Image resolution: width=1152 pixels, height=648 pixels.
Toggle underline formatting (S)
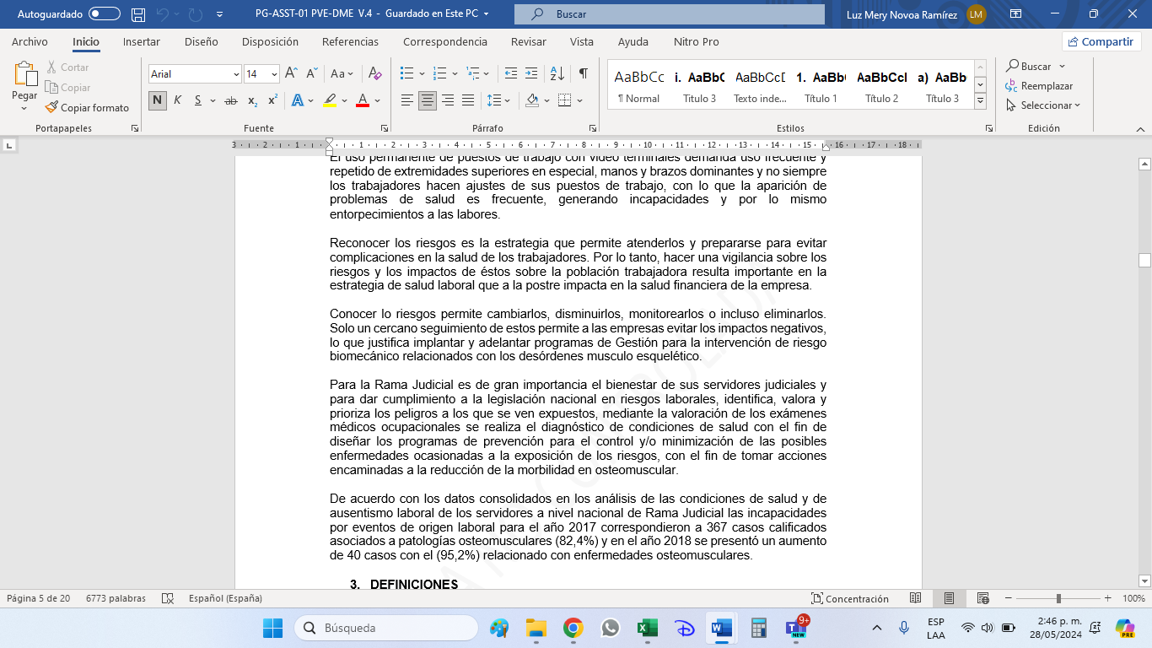(x=198, y=100)
